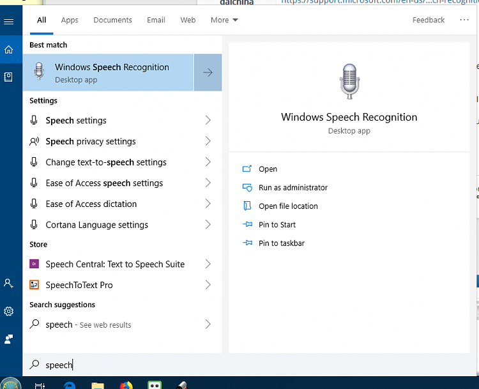Click the pin icon beside Pin to Start
This screenshot has height=389, width=479.
coord(247,224)
